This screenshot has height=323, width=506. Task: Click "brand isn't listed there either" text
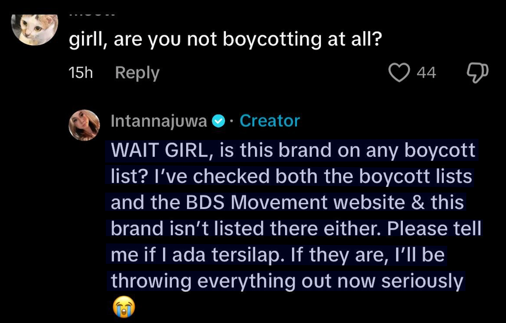click(x=246, y=229)
